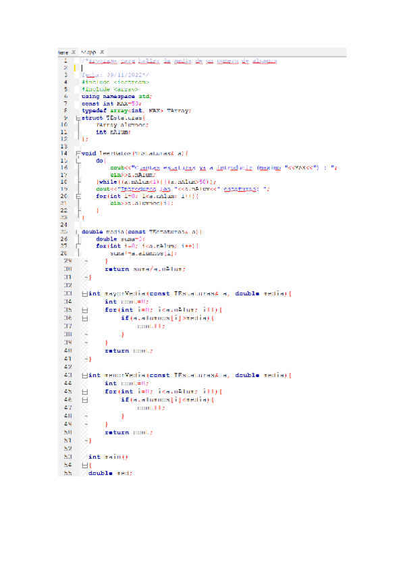Click line number 13 in the gutter

pos(64,146)
